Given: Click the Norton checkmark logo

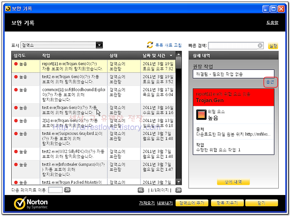Looking at the screenshot, I should (20, 203).
